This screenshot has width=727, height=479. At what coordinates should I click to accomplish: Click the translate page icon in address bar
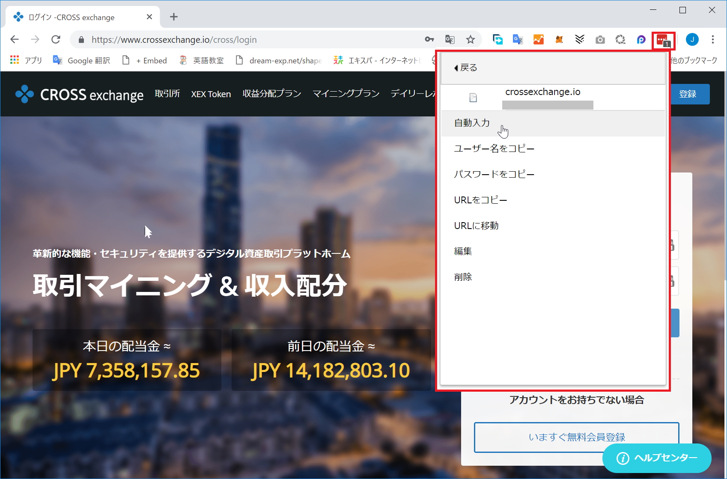point(450,39)
